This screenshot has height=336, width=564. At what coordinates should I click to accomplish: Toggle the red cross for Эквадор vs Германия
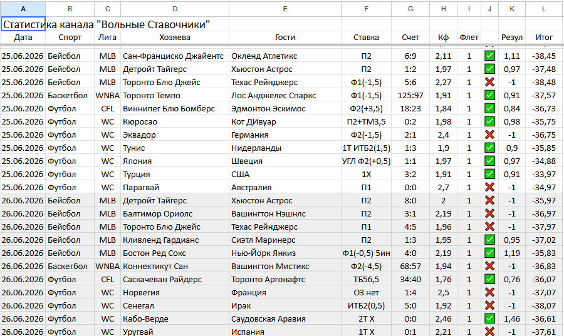489,135
